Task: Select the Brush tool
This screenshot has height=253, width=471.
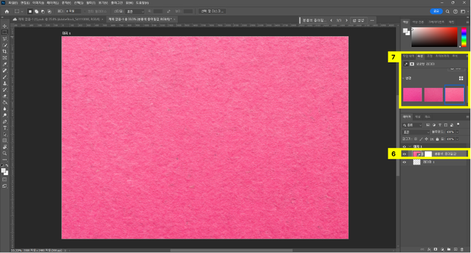Action: tap(4, 77)
